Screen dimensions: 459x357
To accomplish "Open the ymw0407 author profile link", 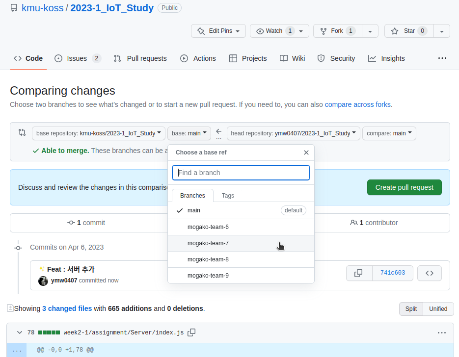I will click(x=64, y=280).
